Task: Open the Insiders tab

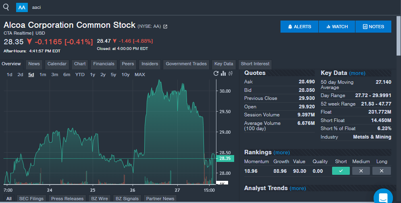Action: (150, 64)
